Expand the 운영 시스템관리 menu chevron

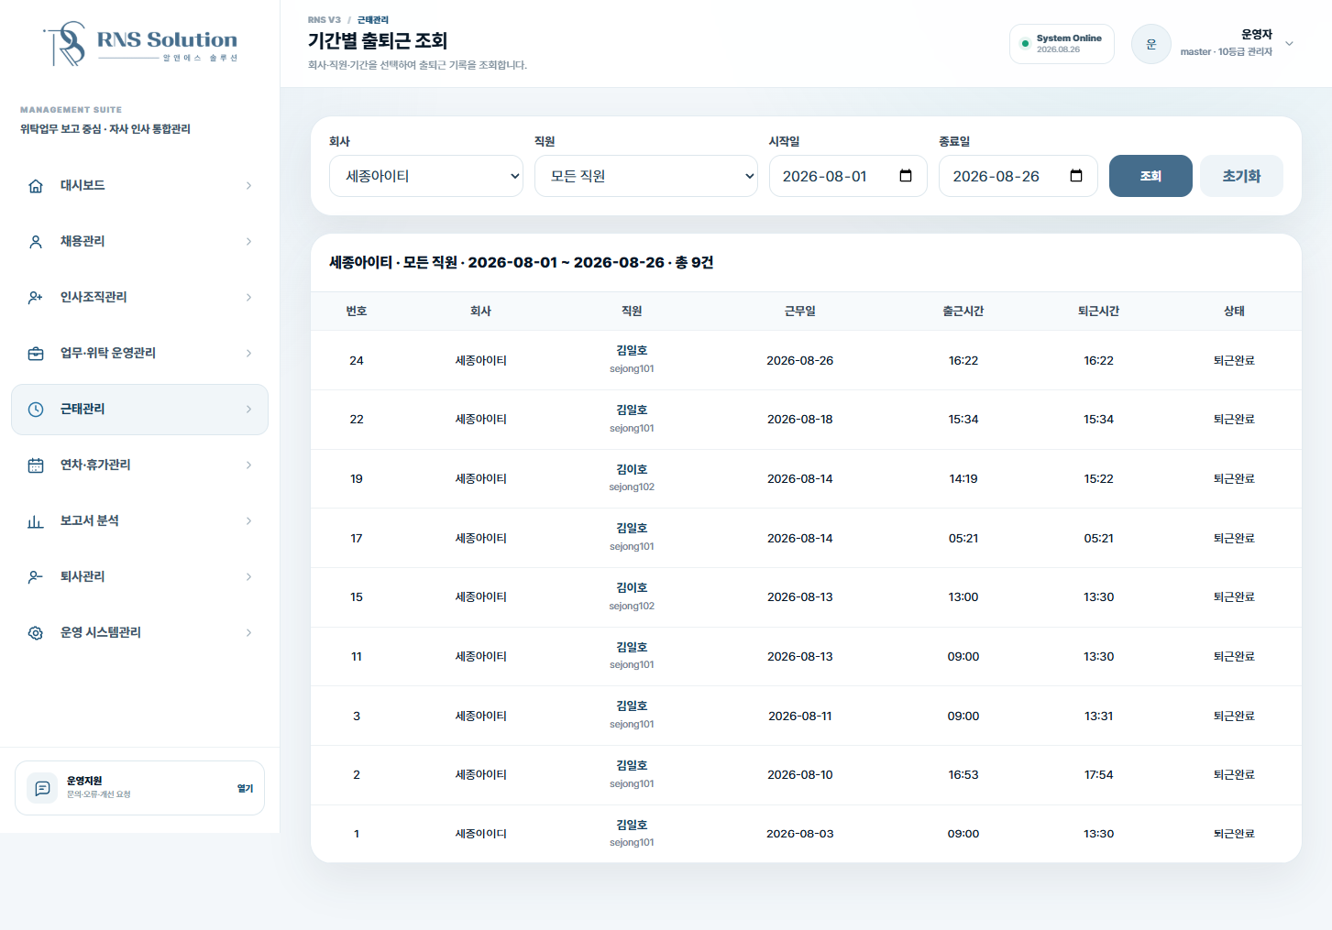tap(248, 633)
